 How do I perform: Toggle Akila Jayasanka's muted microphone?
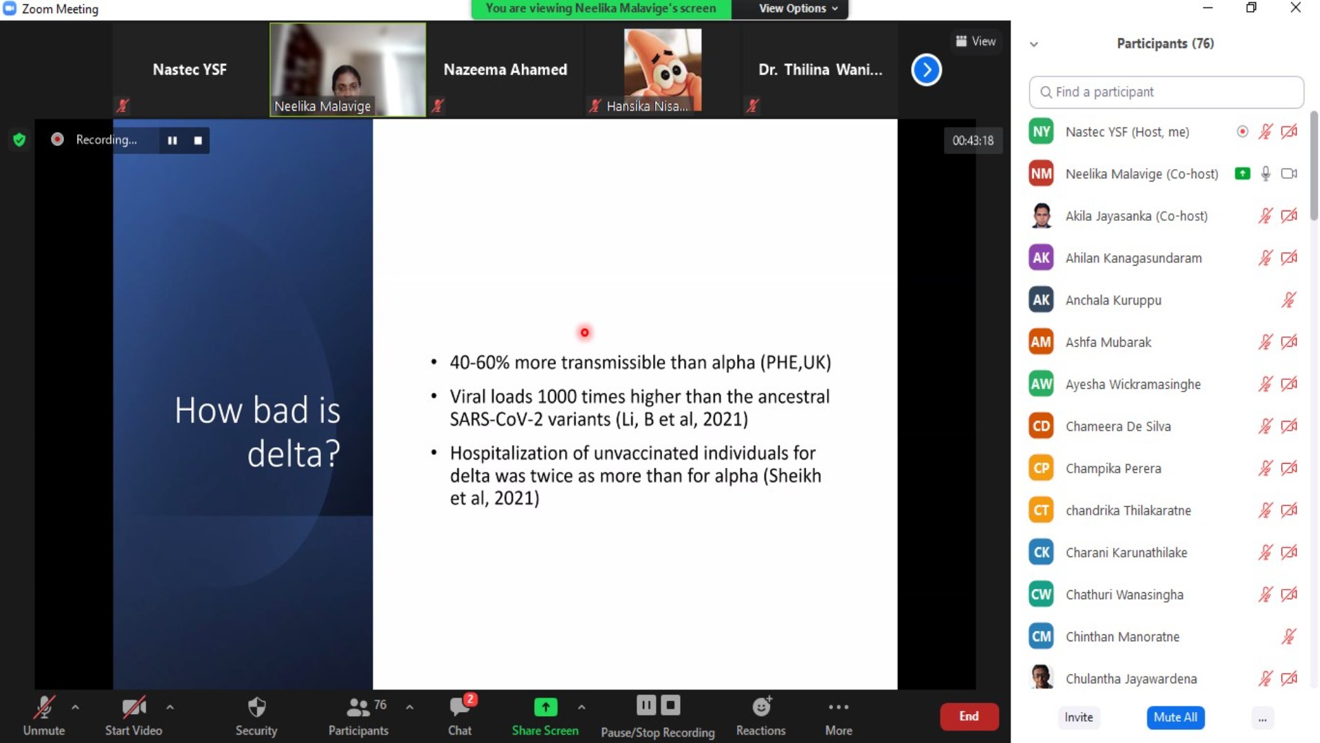point(1265,215)
